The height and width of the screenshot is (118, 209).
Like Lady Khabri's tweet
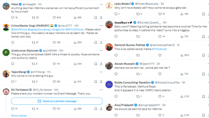coord(160,14)
